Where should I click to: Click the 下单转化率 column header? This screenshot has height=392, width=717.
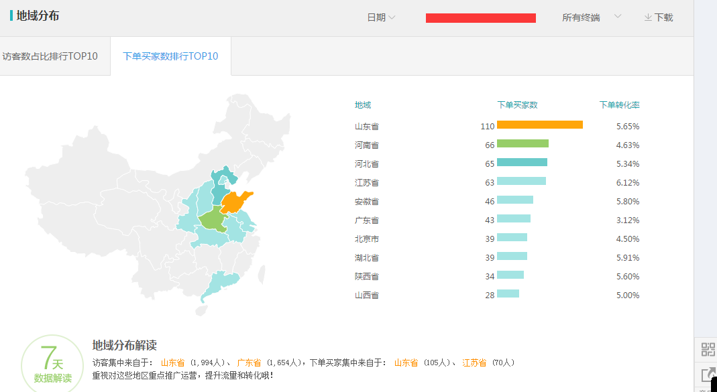619,105
